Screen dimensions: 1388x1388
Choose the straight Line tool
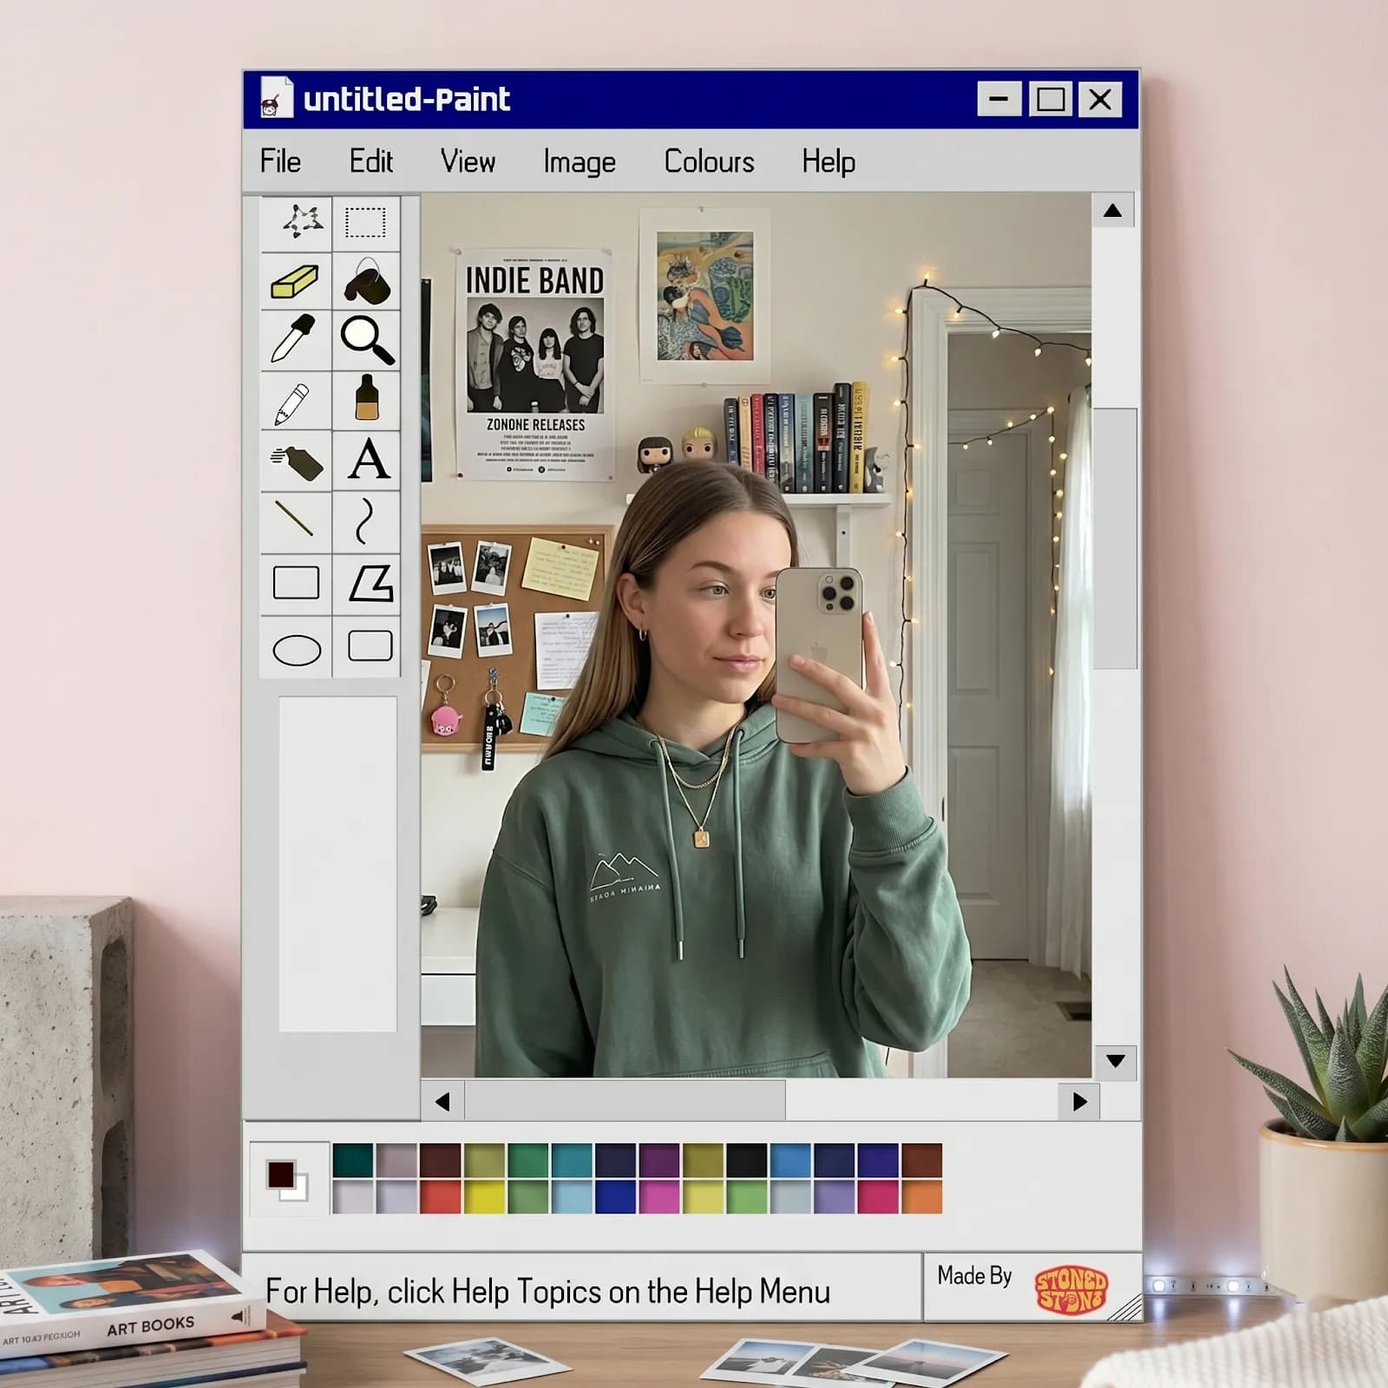(x=297, y=521)
